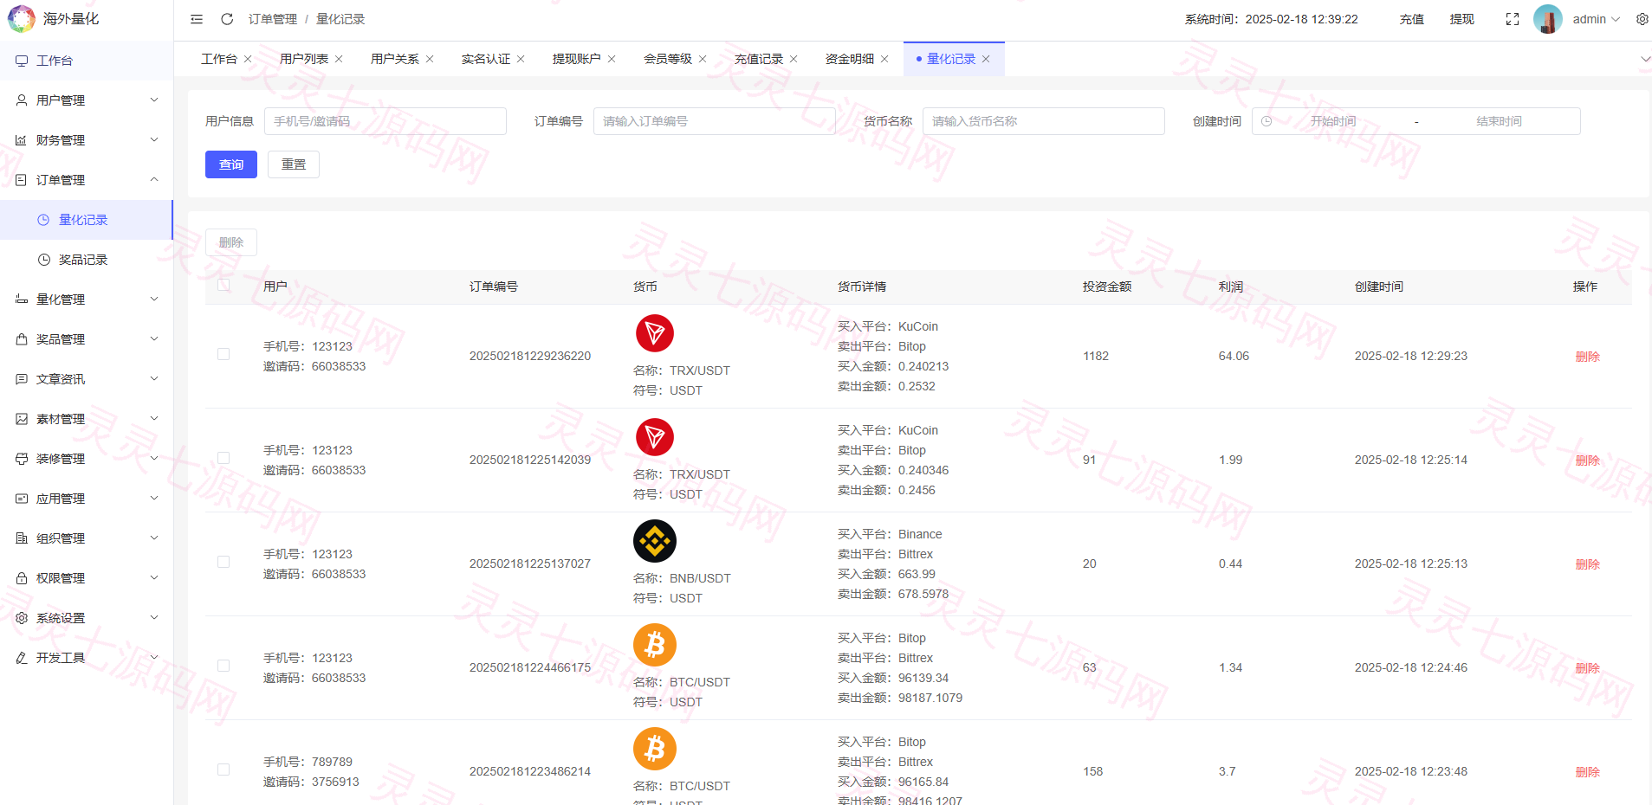Close the 用户列表 tab
Viewport: 1652px width, 805px height.
click(x=339, y=59)
